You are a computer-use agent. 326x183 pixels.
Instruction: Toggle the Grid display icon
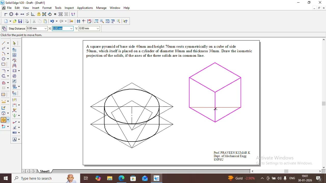tap(78, 21)
